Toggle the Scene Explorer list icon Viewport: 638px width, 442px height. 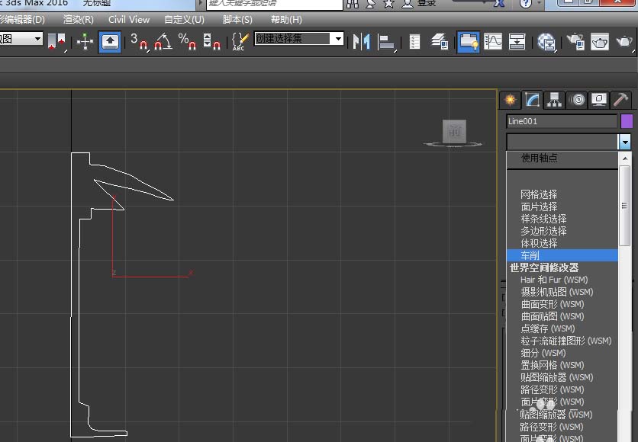[414, 42]
